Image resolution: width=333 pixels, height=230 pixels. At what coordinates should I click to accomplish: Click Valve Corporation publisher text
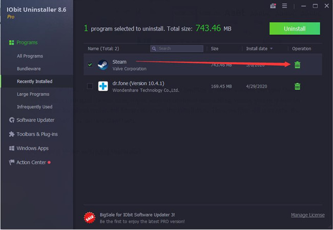click(x=129, y=69)
